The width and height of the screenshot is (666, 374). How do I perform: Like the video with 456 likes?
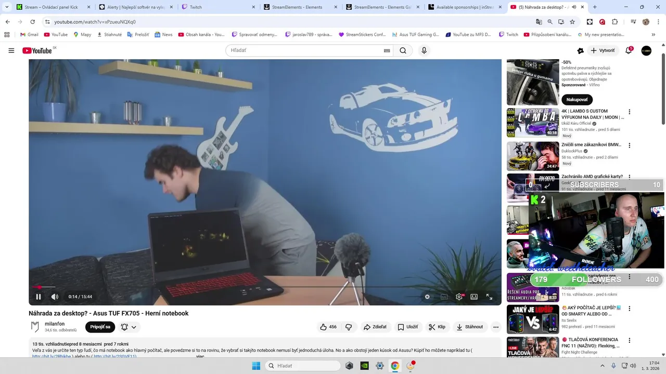click(328, 327)
